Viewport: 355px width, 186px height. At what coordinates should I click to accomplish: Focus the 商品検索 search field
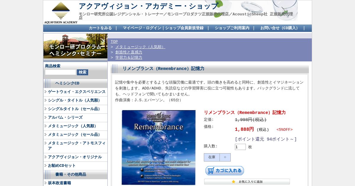coord(60,72)
